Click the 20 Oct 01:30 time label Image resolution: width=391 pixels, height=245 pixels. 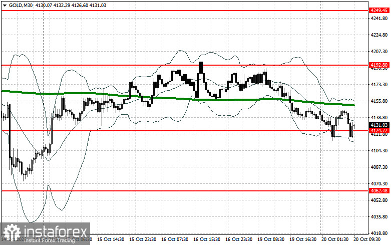click(335, 239)
